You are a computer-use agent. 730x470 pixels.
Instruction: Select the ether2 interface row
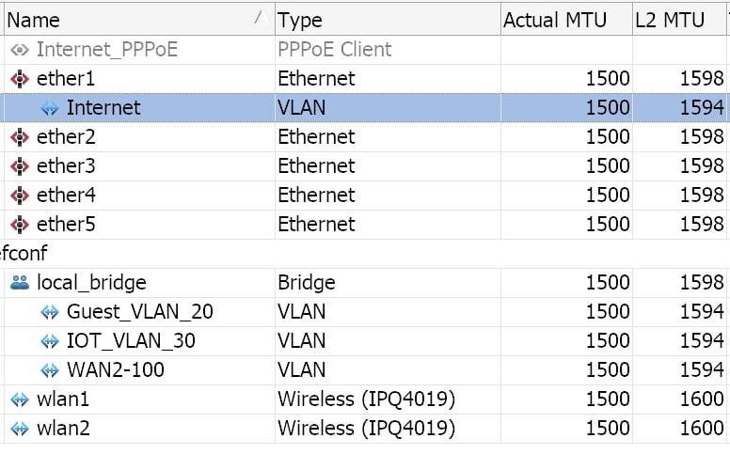tap(365, 137)
